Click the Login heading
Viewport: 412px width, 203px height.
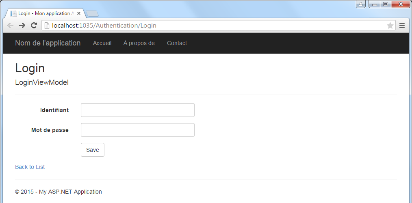(x=30, y=68)
